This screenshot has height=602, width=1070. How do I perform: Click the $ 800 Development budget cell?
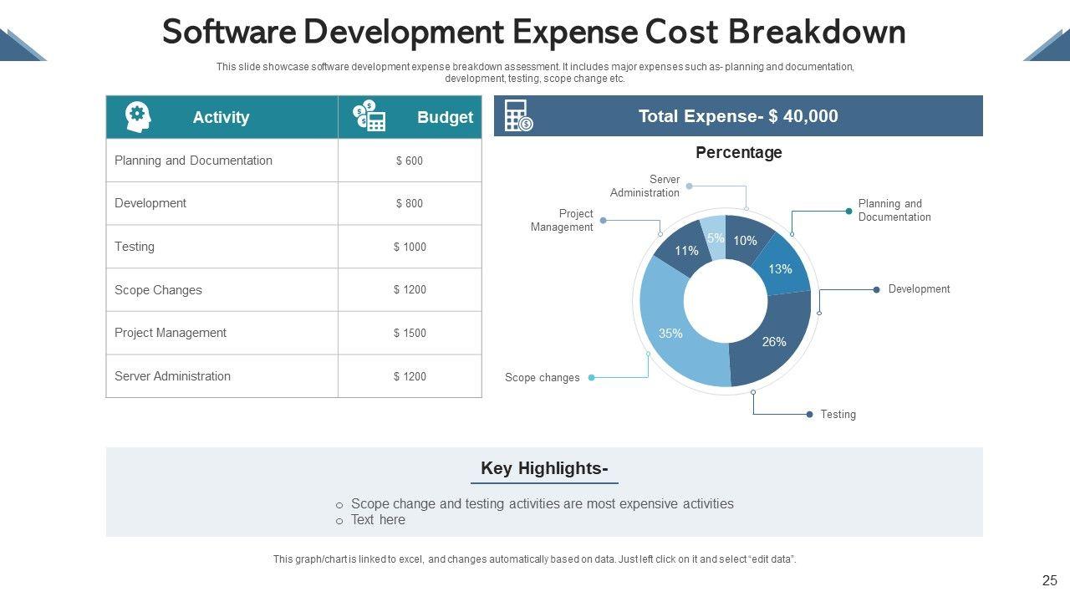[410, 203]
